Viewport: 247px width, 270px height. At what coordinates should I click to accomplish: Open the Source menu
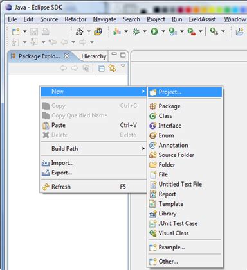point(49,19)
